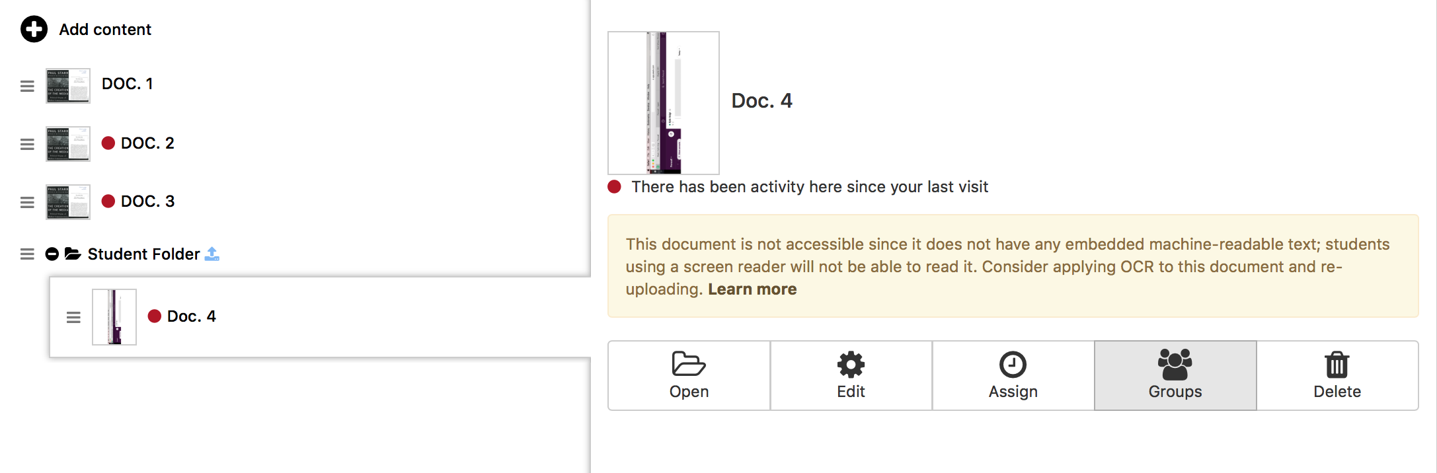The height and width of the screenshot is (473, 1437).
Task: Follow the Learn more link
Action: [752, 289]
